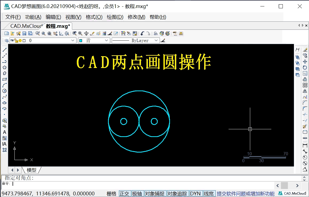Open the 文件(F) menu
Screen dimensions: 309x197
[x=13, y=17]
